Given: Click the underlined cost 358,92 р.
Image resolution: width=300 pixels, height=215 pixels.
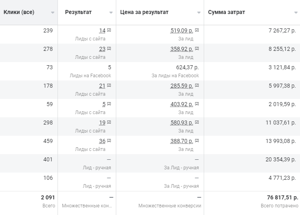Looking at the screenshot, I should click(182, 49).
